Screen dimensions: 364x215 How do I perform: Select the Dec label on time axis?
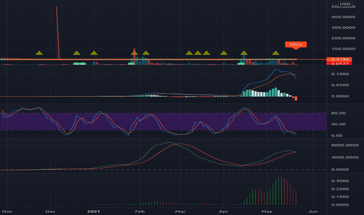pyautogui.click(x=50, y=211)
